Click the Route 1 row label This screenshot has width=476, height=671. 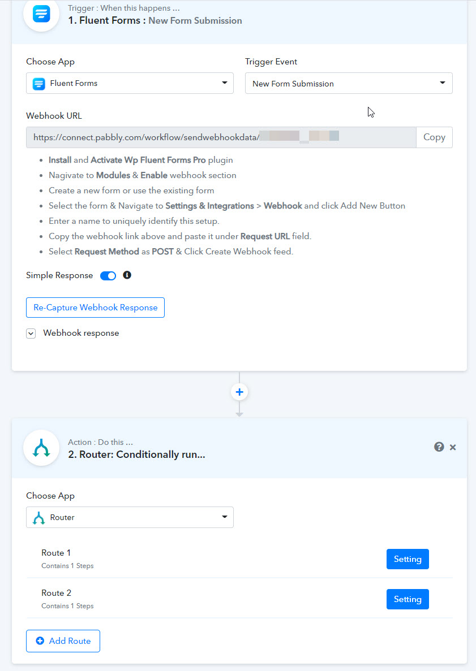pos(56,553)
